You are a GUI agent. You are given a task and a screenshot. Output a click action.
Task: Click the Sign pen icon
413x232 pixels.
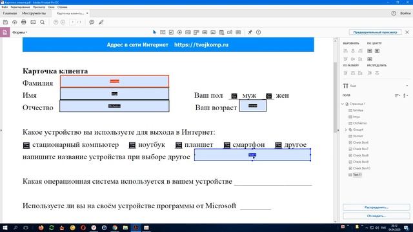101,22
